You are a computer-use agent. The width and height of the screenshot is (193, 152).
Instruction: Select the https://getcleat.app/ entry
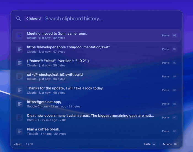[x=96, y=104]
